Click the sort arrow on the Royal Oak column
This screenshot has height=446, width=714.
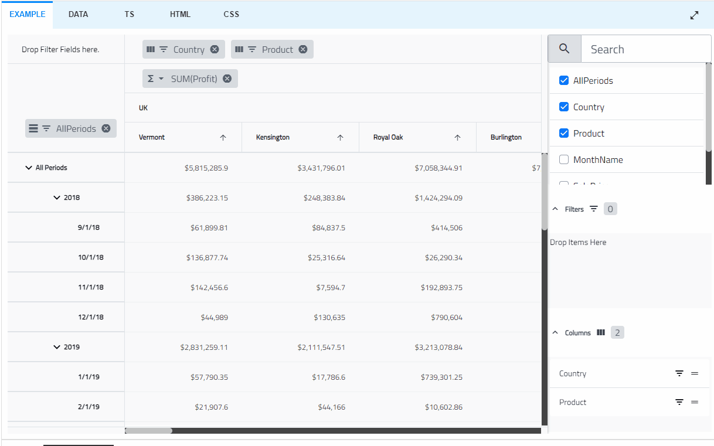(x=457, y=137)
